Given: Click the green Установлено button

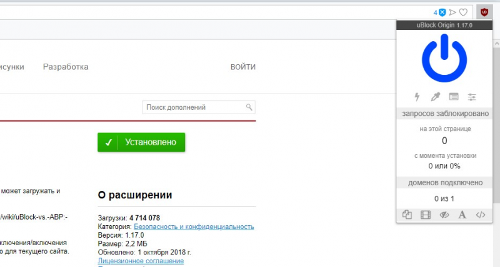Looking at the screenshot, I should pos(141,142).
